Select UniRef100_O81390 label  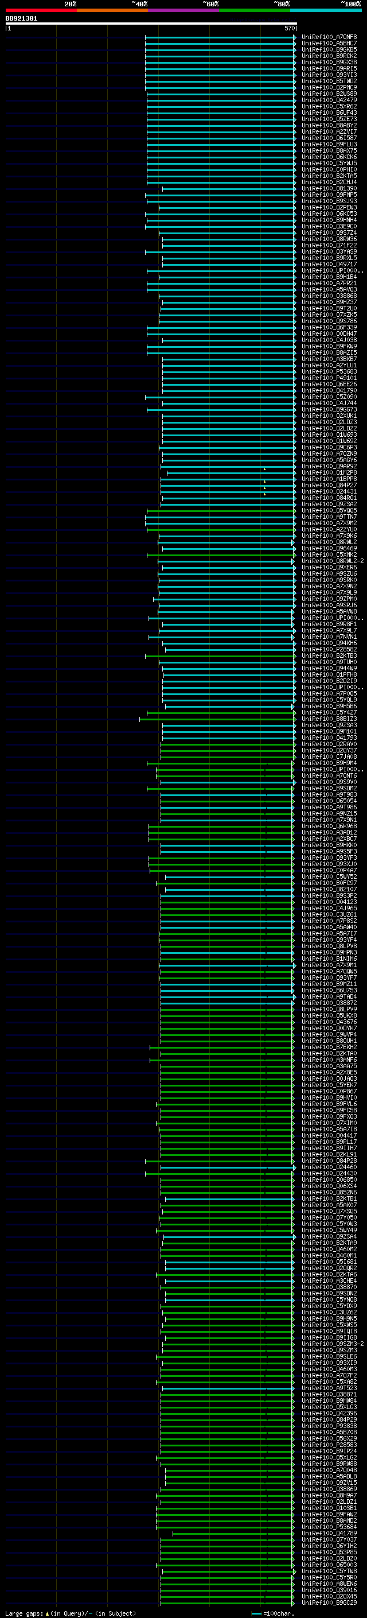[329, 188]
